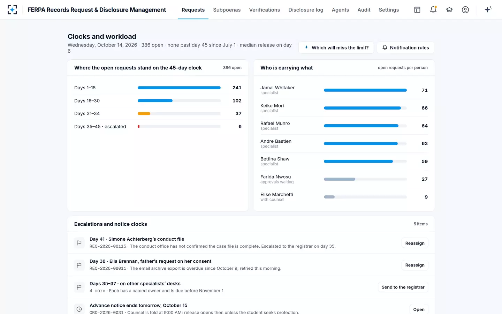Open the notifications bell in the header

[433, 10]
